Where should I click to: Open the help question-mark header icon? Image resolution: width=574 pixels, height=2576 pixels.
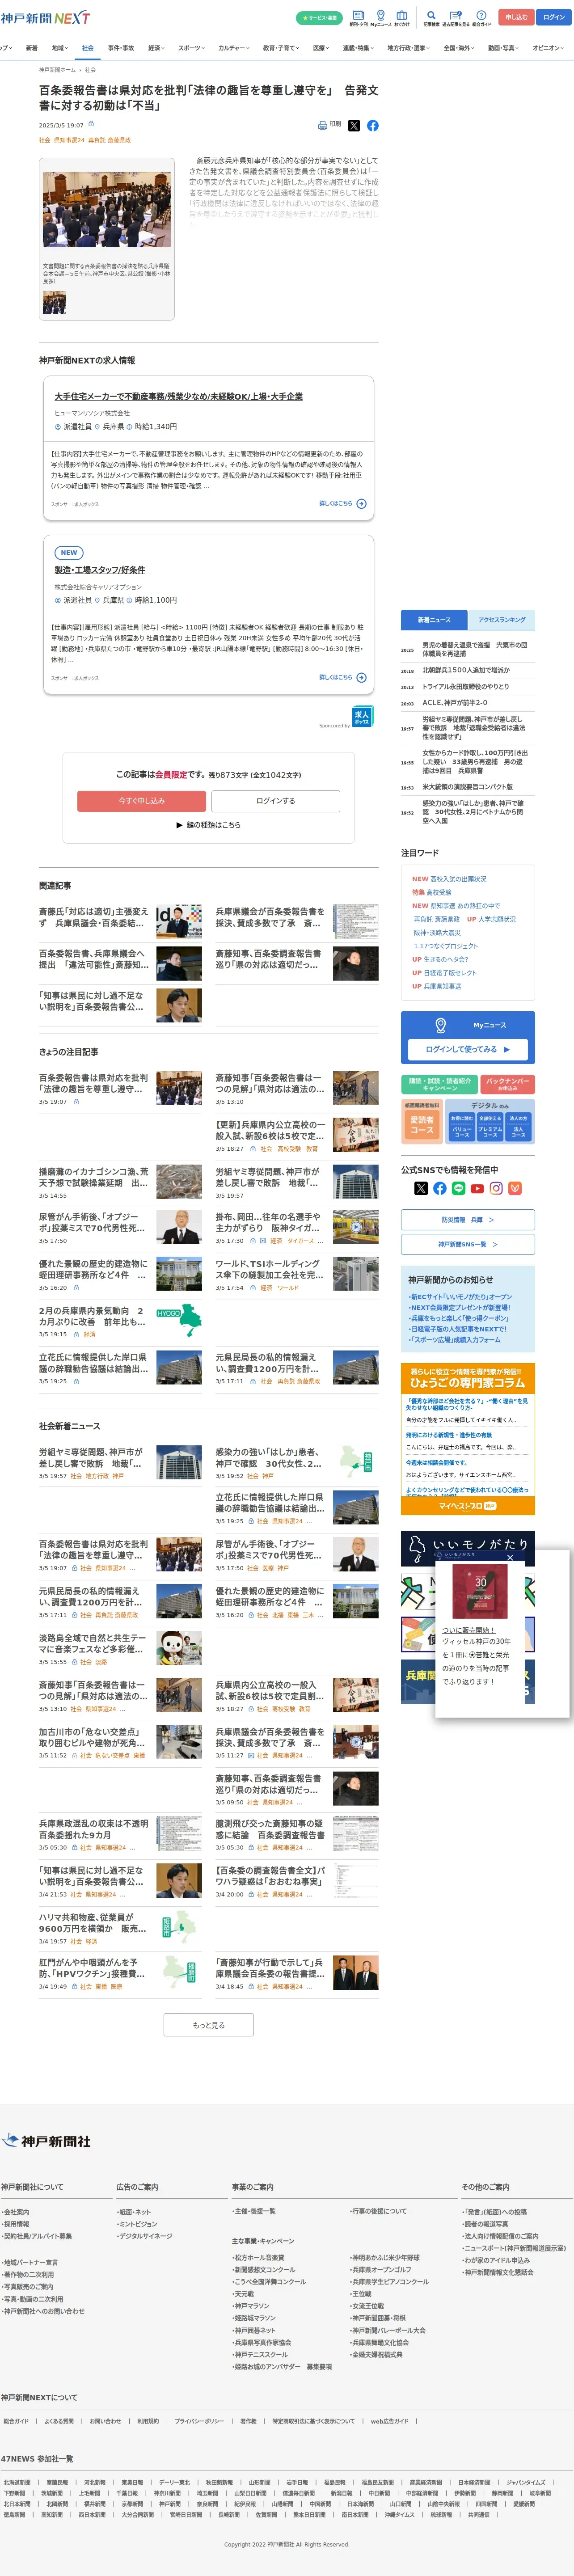point(481,17)
